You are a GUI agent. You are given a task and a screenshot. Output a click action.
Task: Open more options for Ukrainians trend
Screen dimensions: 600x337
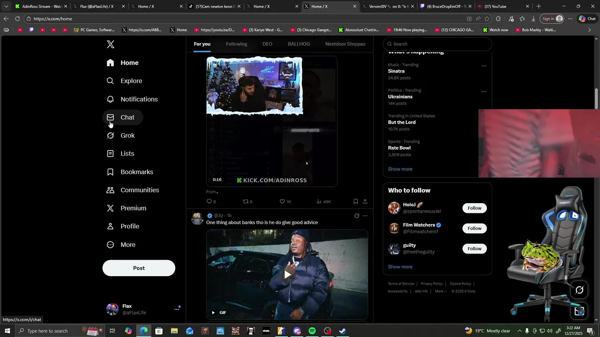484,92
